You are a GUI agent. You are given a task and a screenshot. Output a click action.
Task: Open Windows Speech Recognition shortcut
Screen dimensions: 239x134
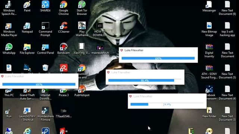coord(9,8)
